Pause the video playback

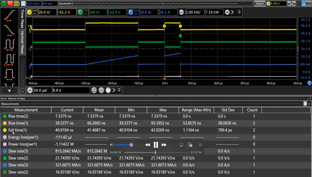156,145
